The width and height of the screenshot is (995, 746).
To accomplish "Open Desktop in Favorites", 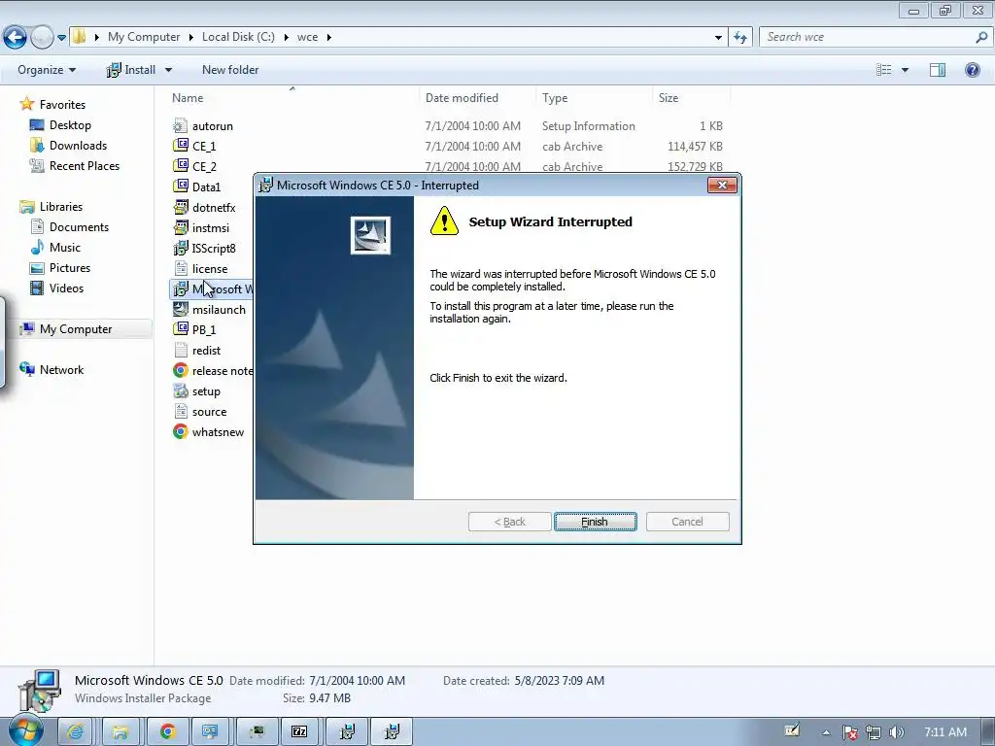I will [x=70, y=125].
